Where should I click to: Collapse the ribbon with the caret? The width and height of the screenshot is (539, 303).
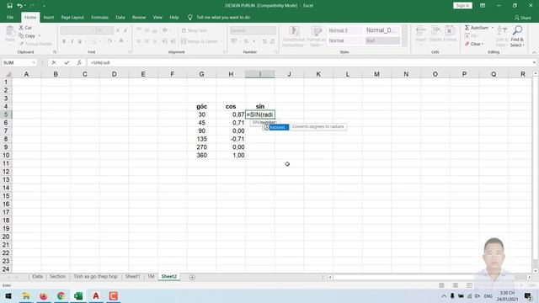[534, 52]
